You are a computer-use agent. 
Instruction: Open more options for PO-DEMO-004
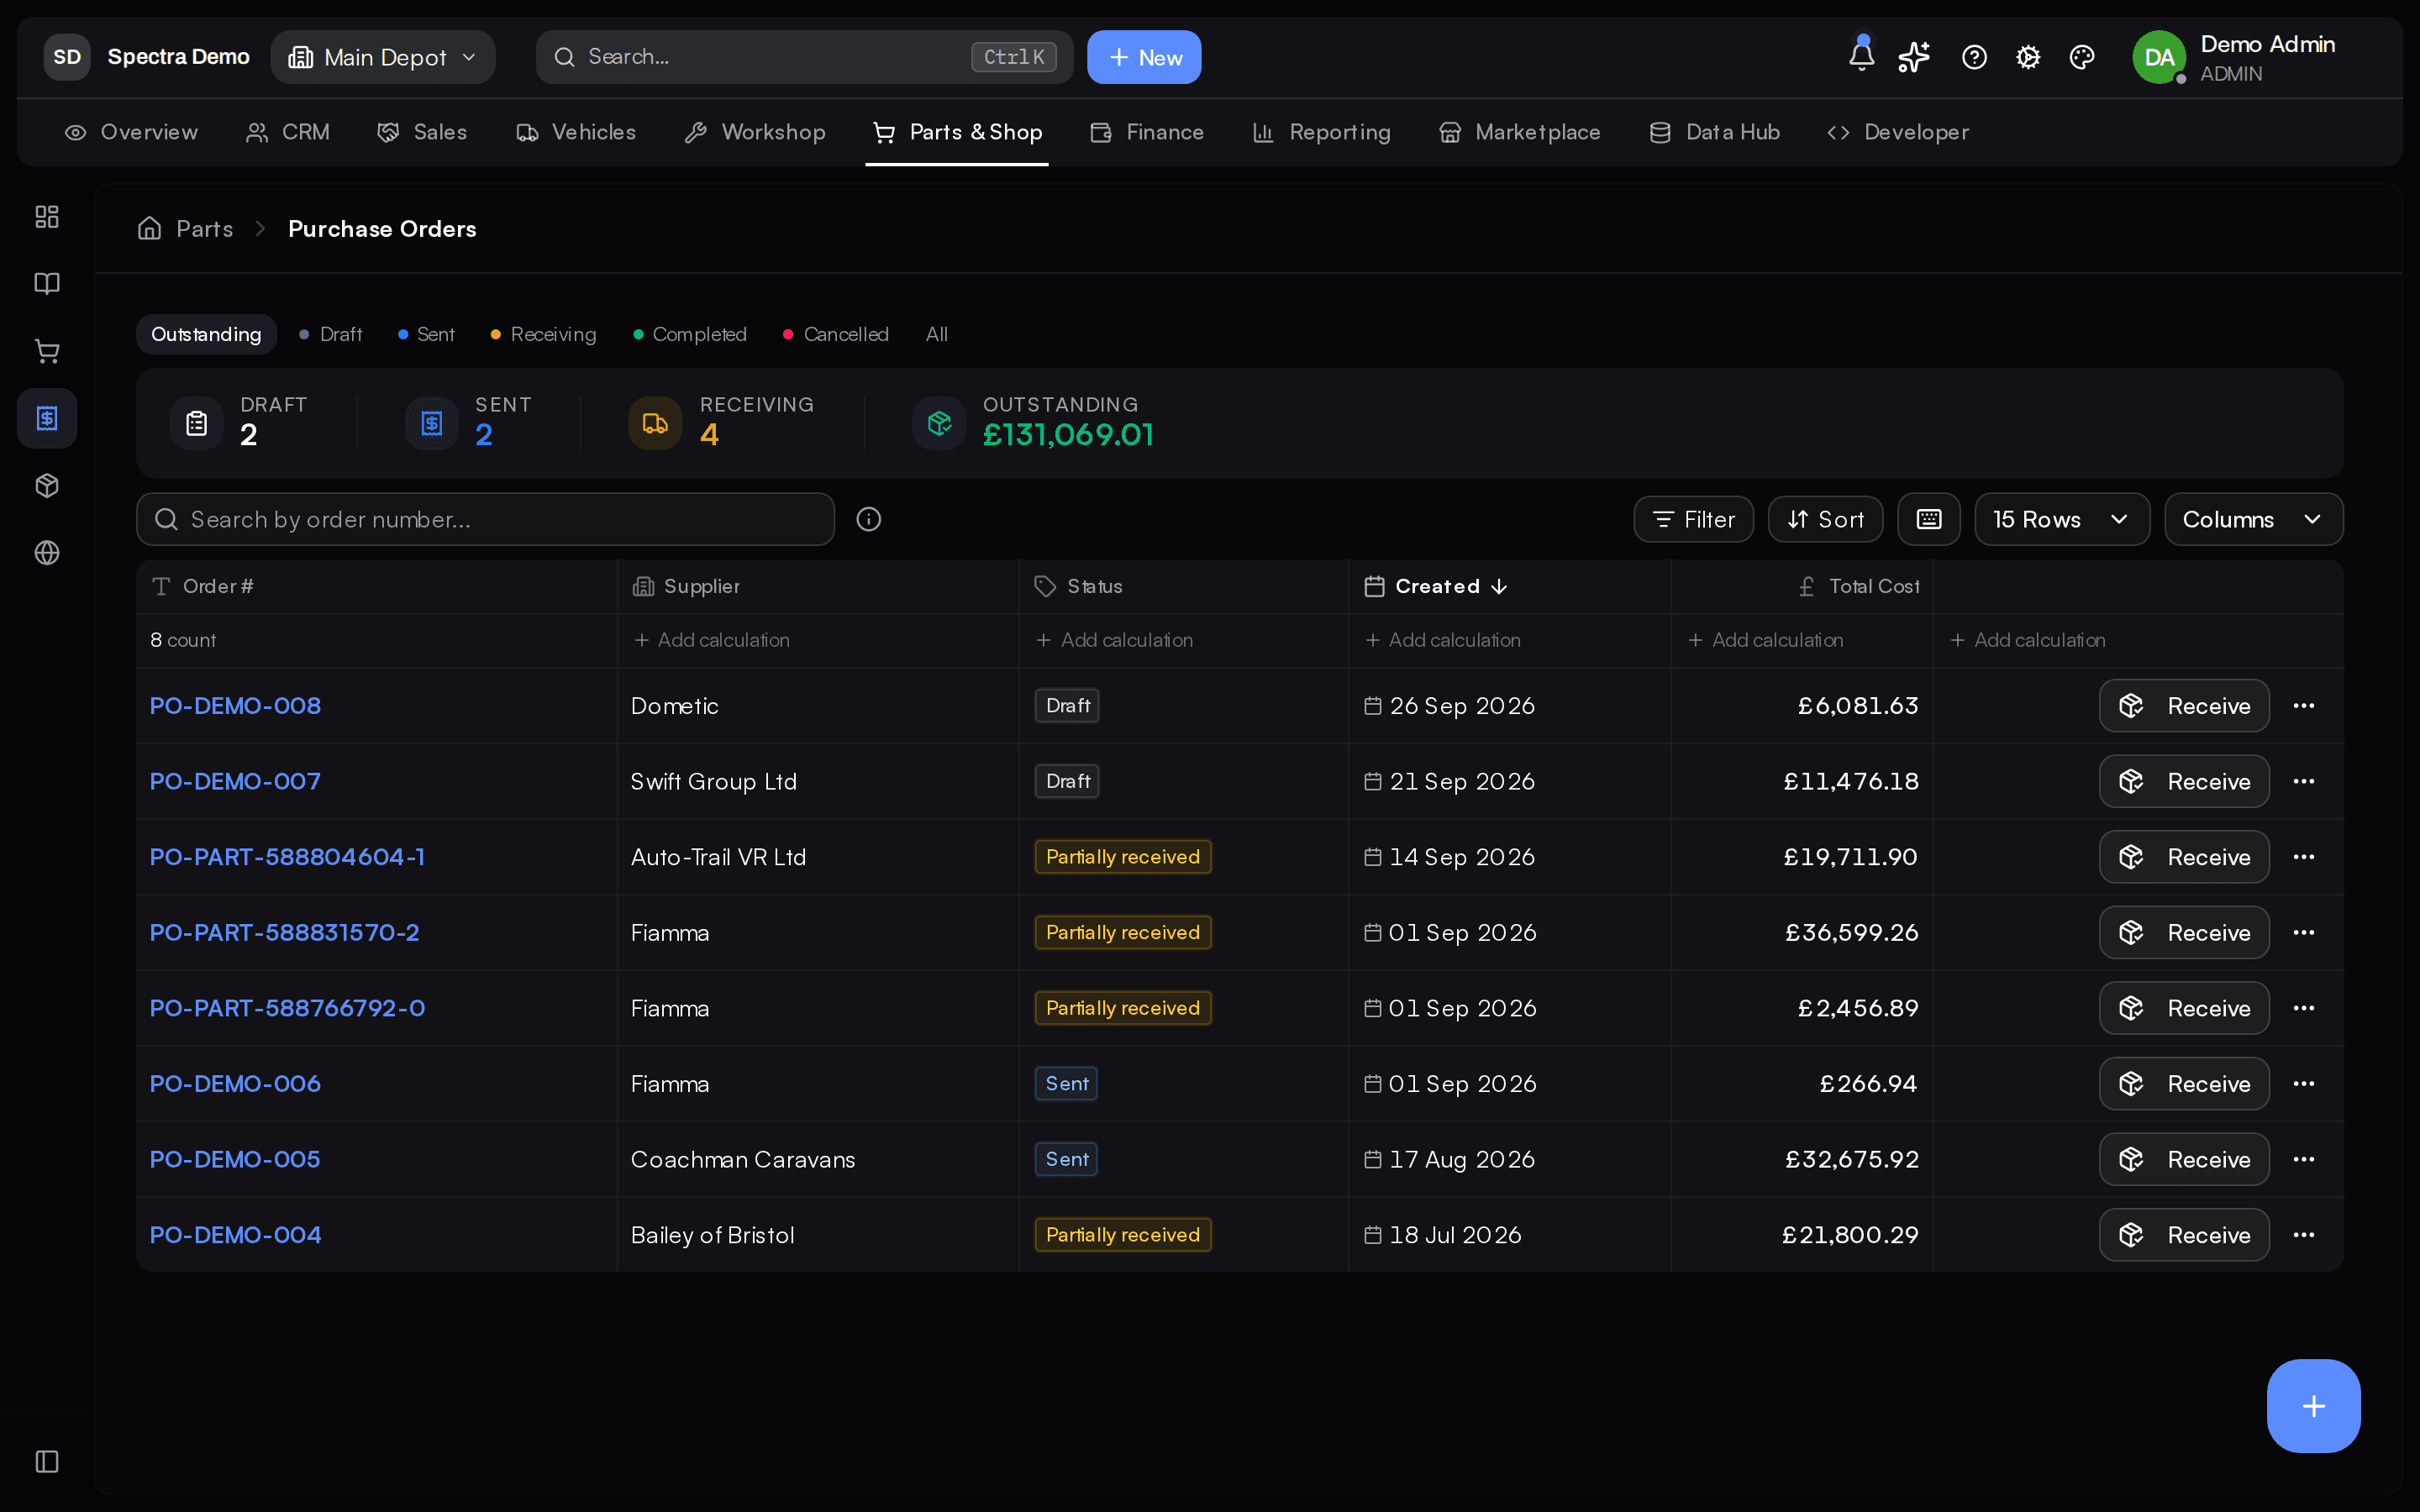[2304, 1235]
